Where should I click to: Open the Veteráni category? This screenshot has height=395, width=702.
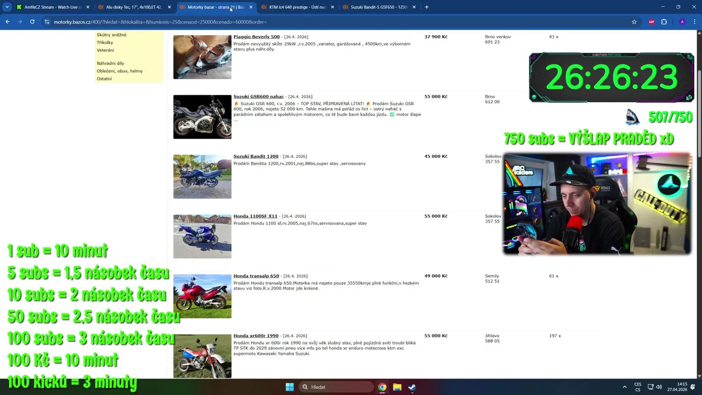tap(105, 50)
